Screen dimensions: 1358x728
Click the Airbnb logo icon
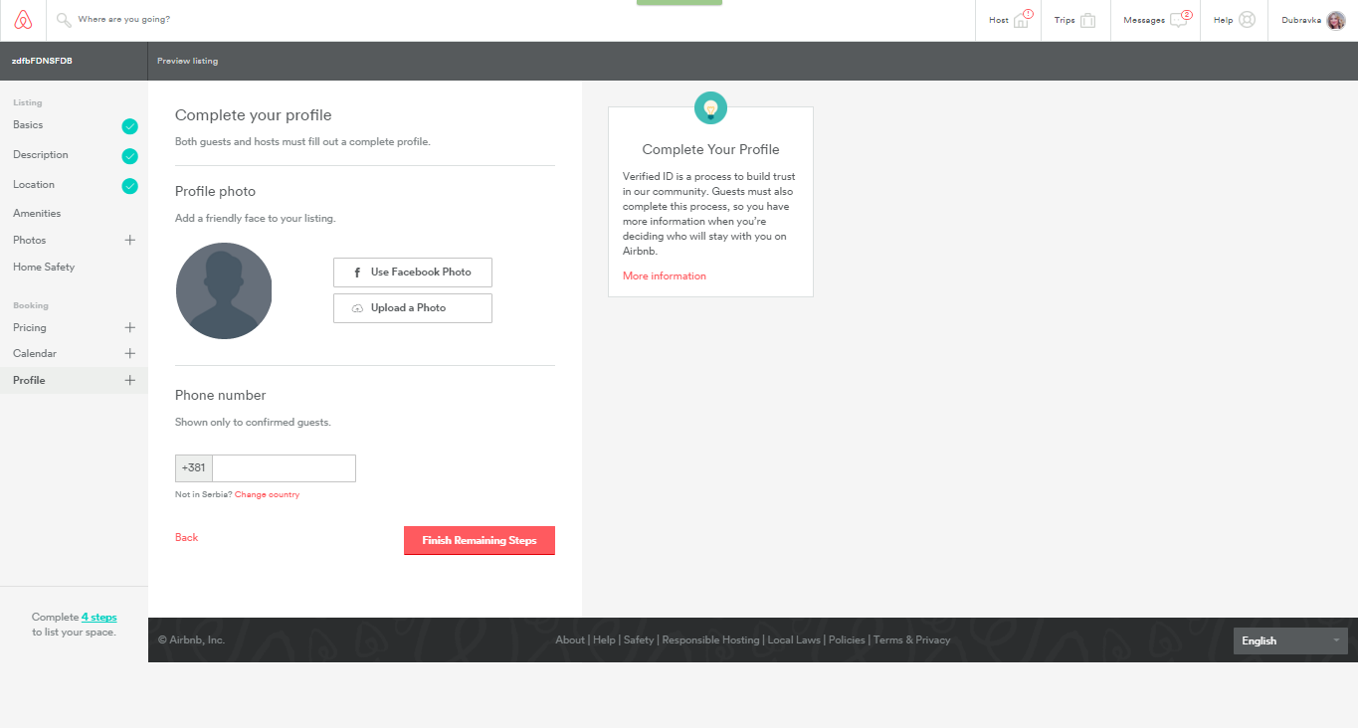pos(23,20)
